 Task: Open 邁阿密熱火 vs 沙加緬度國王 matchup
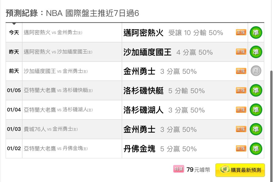point(58,52)
